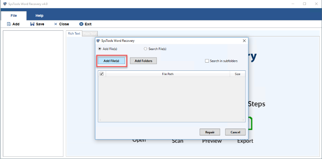The width and height of the screenshot is (322, 159).
Task: Click the Cancel button in dialog
Action: pyautogui.click(x=235, y=132)
